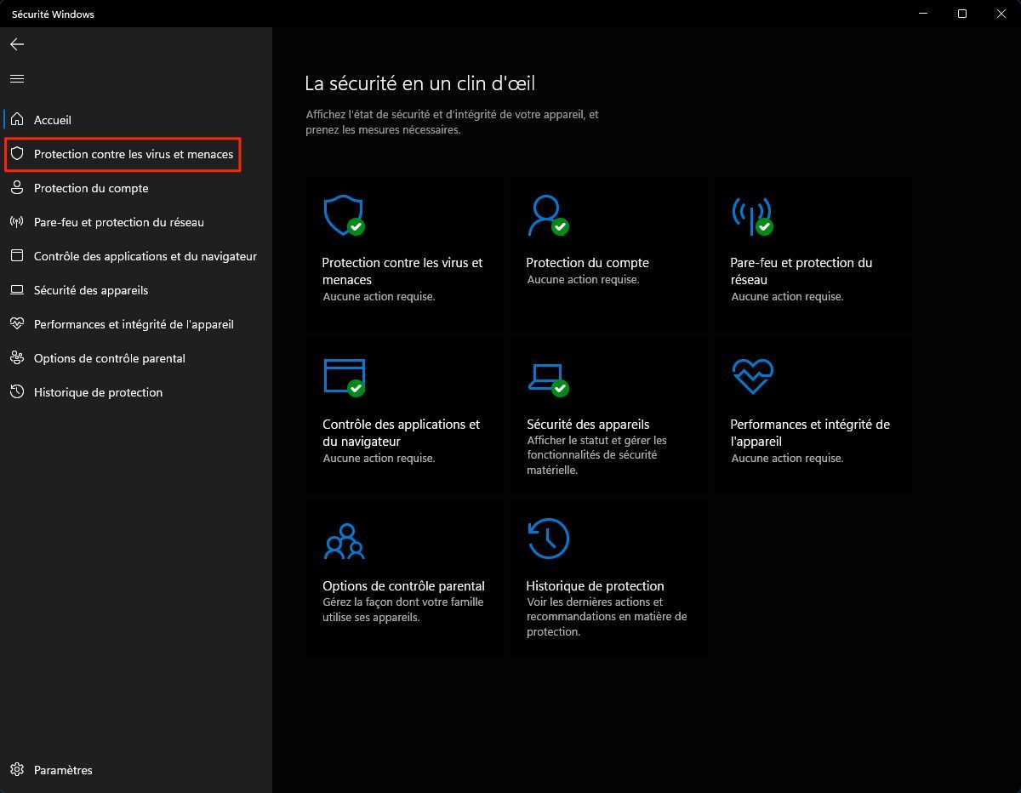Click the laptop icon for Sécurité des appareils in sidebar
The height and width of the screenshot is (793, 1021).
click(17, 290)
